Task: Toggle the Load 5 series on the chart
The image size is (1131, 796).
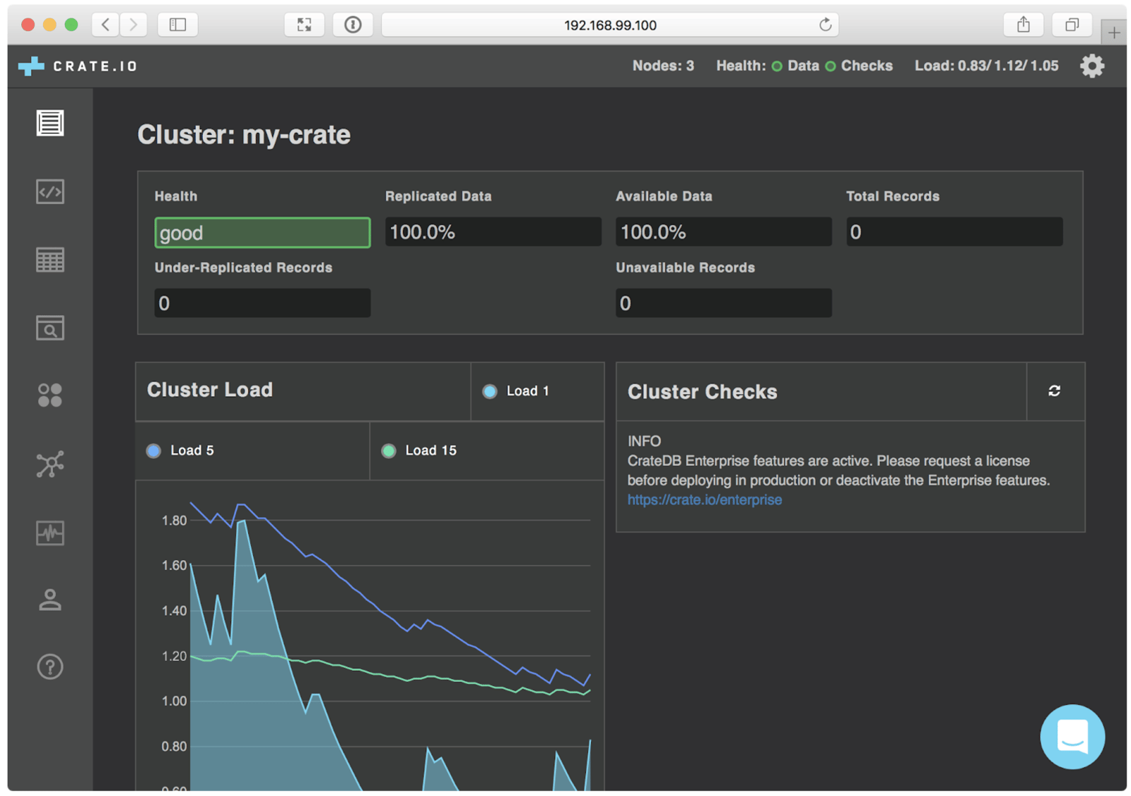Action: pyautogui.click(x=182, y=450)
